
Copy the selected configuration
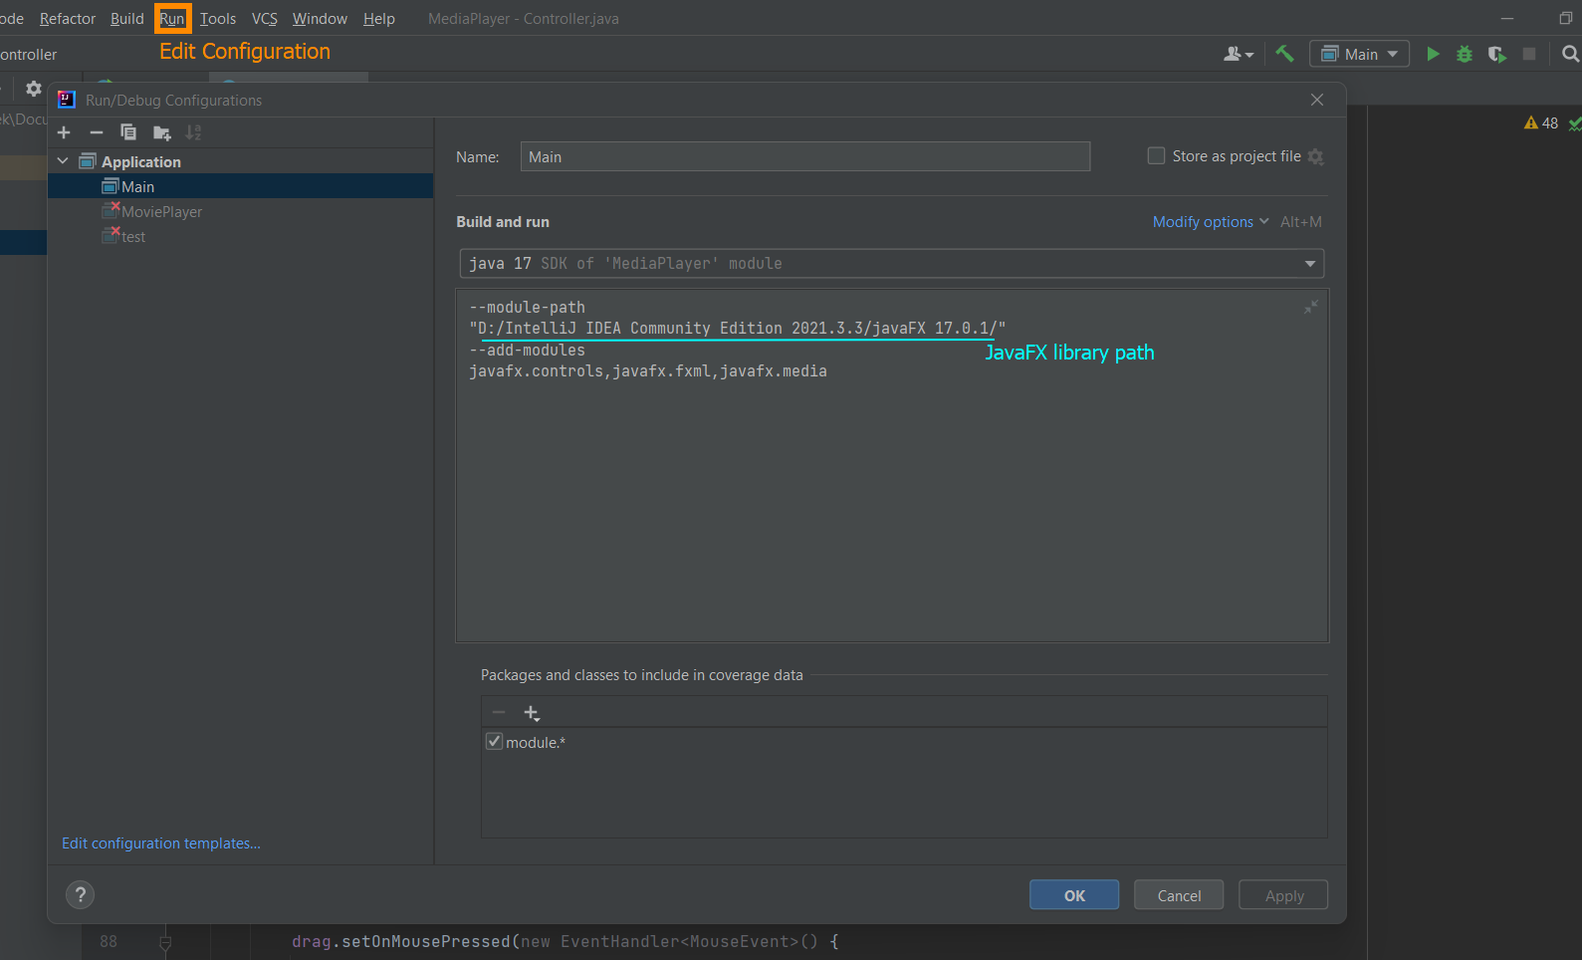128,132
